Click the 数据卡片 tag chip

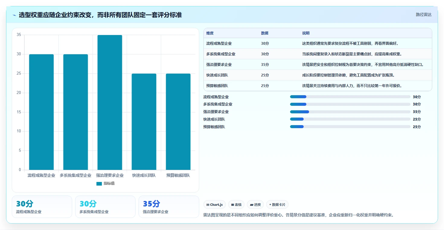(277, 205)
